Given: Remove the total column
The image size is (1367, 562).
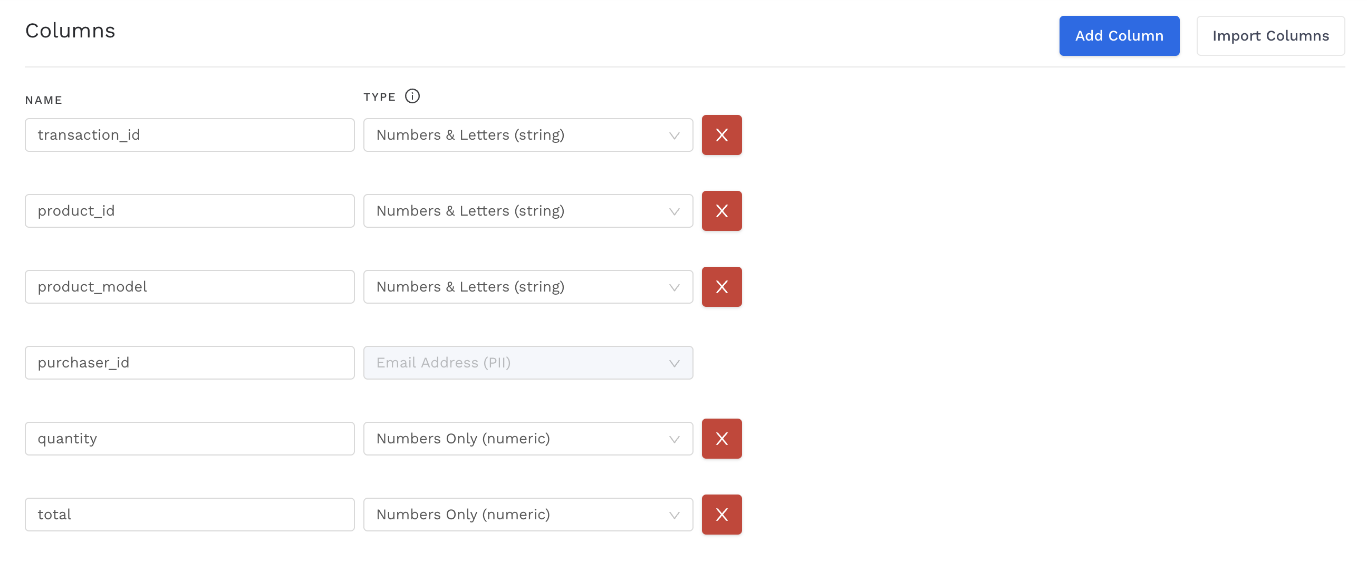Looking at the screenshot, I should click(721, 514).
